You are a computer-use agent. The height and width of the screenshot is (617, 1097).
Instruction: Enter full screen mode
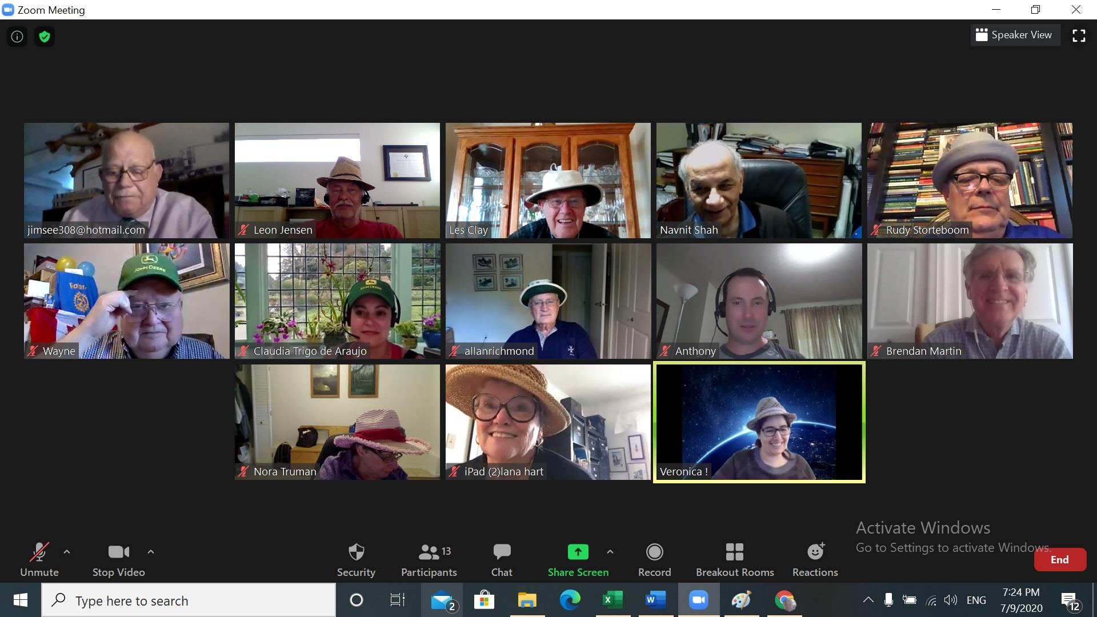click(x=1079, y=35)
